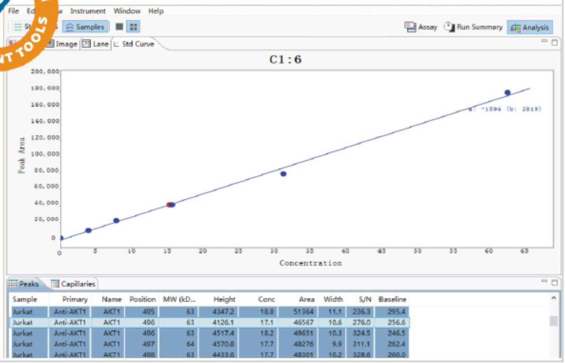The height and width of the screenshot is (363, 565).
Task: Switch to the Capillaries tab
Action: [x=74, y=284]
